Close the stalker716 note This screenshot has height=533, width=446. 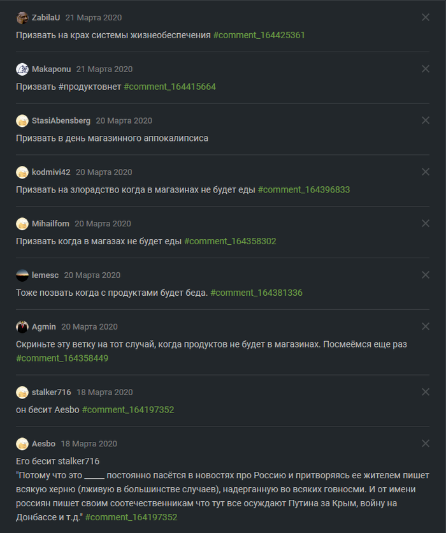click(426, 392)
